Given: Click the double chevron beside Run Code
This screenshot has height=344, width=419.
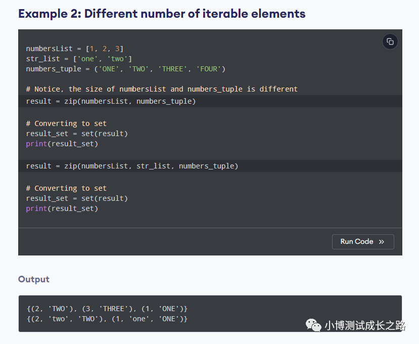Looking at the screenshot, I should (x=382, y=242).
